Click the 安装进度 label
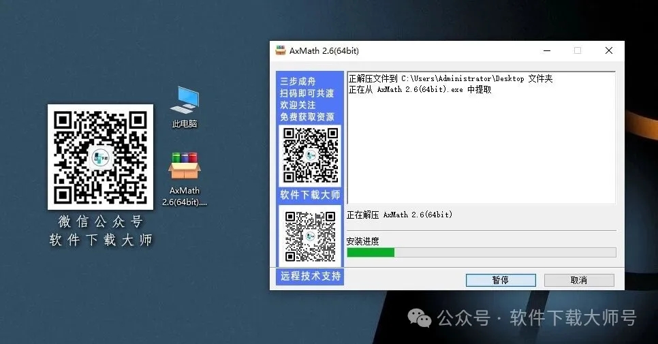Screen dimensions: 658x344 click(x=363, y=241)
